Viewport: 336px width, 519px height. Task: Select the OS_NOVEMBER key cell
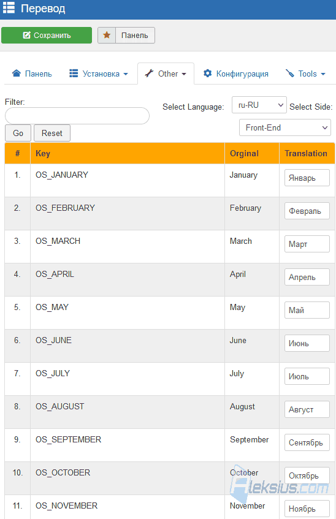pos(128,507)
